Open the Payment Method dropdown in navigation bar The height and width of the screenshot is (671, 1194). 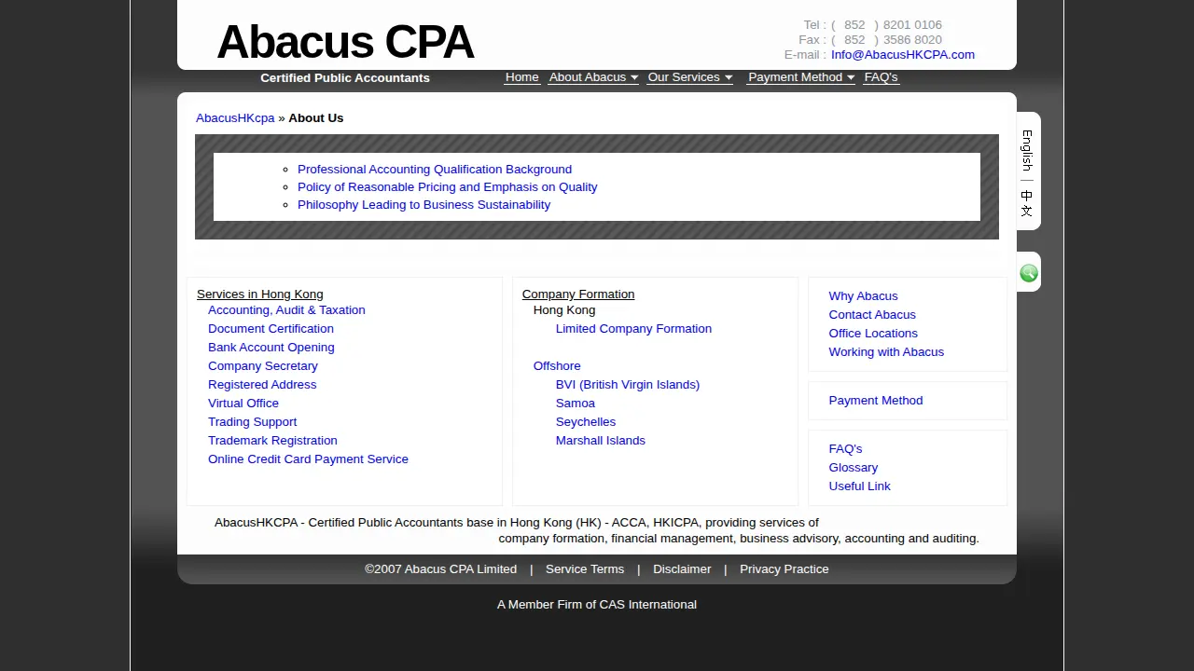801,77
